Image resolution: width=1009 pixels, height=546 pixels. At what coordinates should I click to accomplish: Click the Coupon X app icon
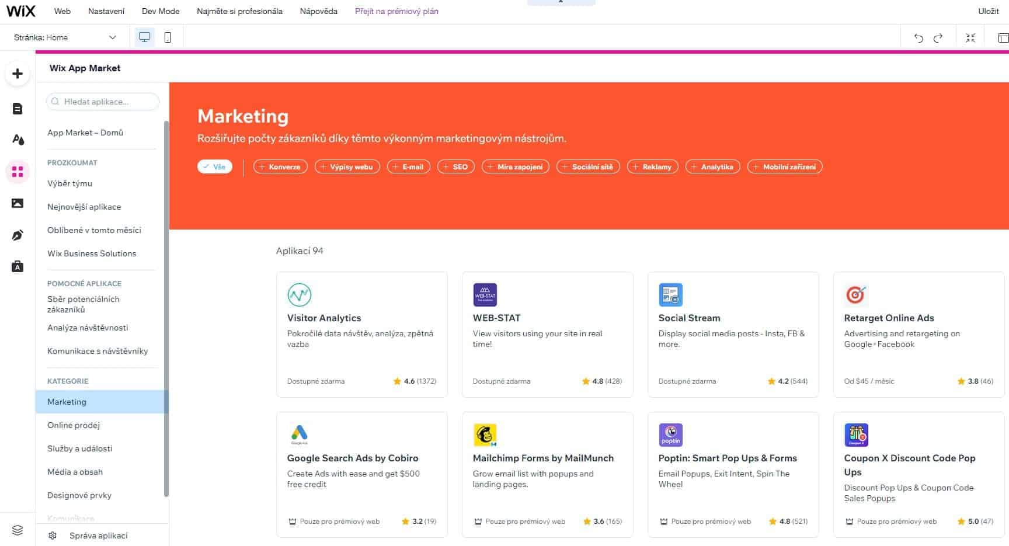(x=856, y=435)
